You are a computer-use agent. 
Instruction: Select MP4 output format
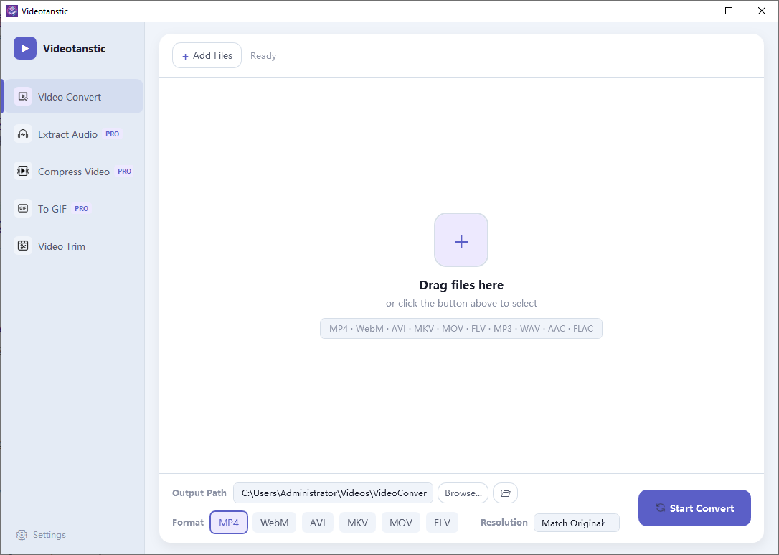click(229, 523)
